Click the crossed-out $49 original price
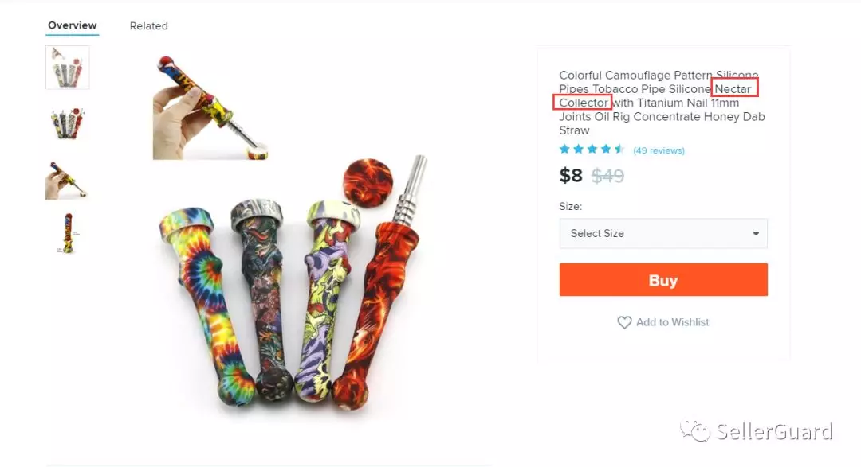The height and width of the screenshot is (467, 861). (x=607, y=176)
